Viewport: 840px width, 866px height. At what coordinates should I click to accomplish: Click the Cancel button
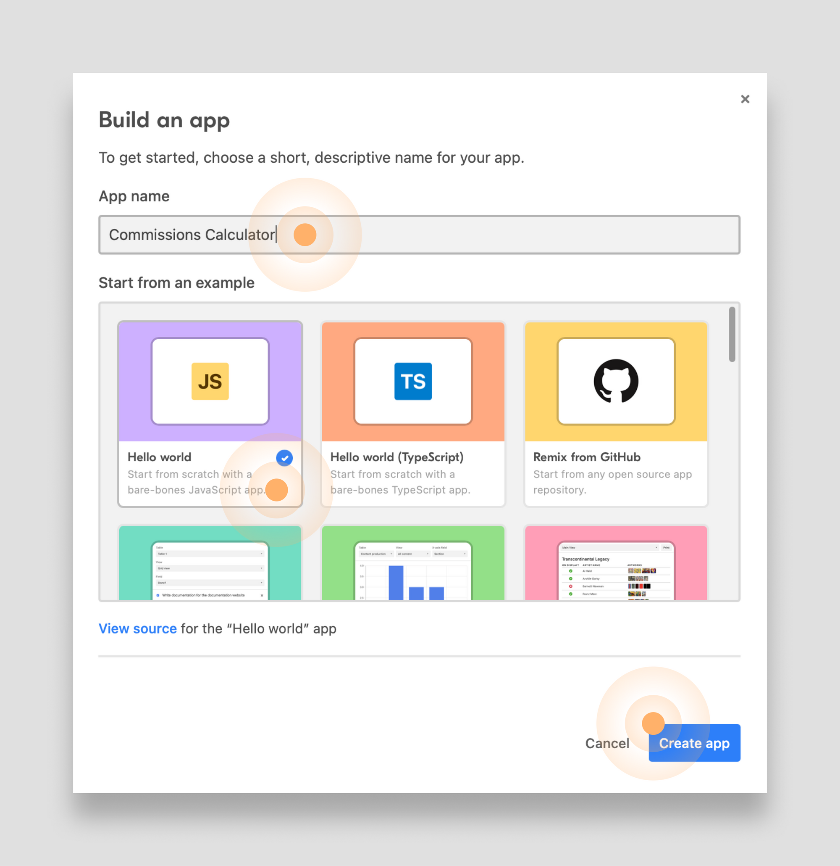tap(607, 743)
